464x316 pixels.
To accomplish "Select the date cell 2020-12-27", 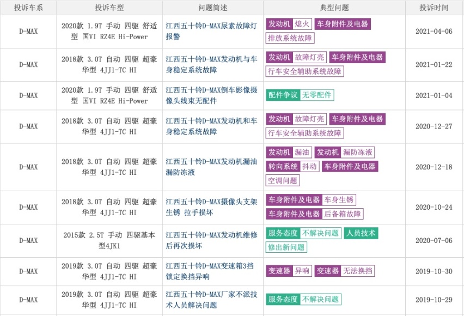I will tap(434, 126).
